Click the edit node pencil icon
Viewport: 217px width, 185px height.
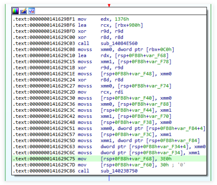click(x=23, y=11)
